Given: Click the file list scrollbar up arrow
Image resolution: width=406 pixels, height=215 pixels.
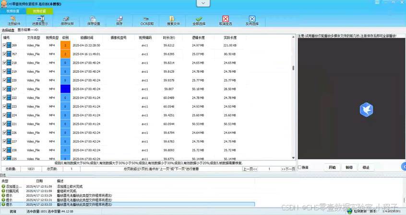Looking at the screenshot, I should pyautogui.click(x=293, y=37).
